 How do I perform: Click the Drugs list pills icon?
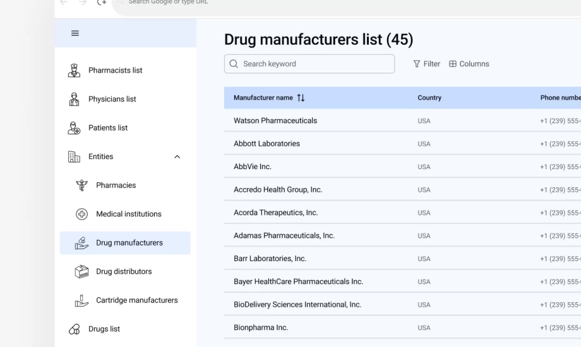coord(74,329)
